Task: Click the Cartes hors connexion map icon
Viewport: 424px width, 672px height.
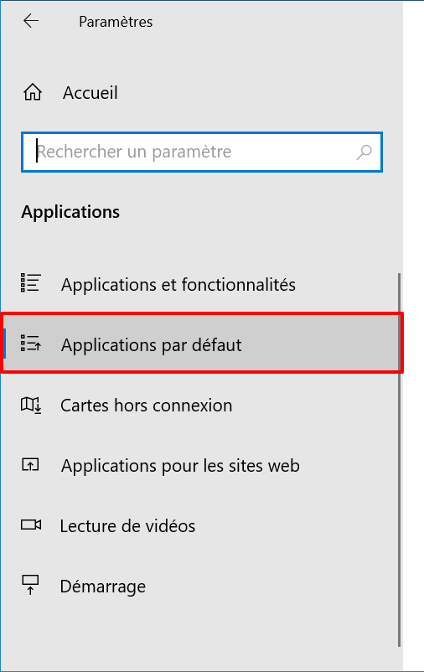Action: tap(31, 405)
